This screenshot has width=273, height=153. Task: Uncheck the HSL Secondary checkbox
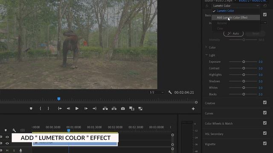point(265,133)
